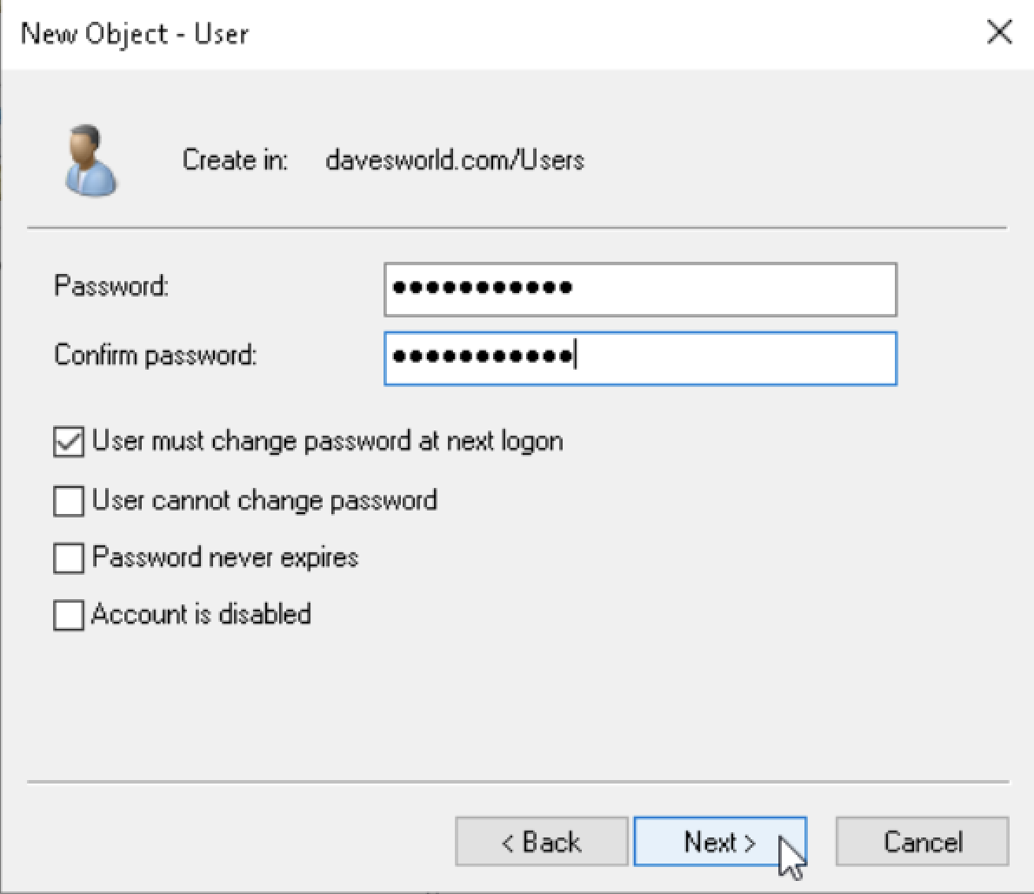Image resolution: width=1034 pixels, height=894 pixels.
Task: Click the 'New Object - User' title text
Action: [135, 34]
